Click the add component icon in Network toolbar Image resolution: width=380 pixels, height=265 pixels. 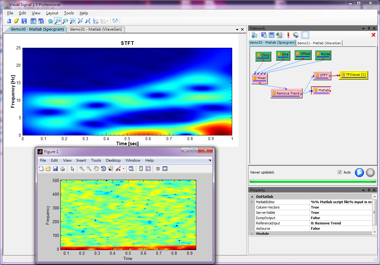254,35
